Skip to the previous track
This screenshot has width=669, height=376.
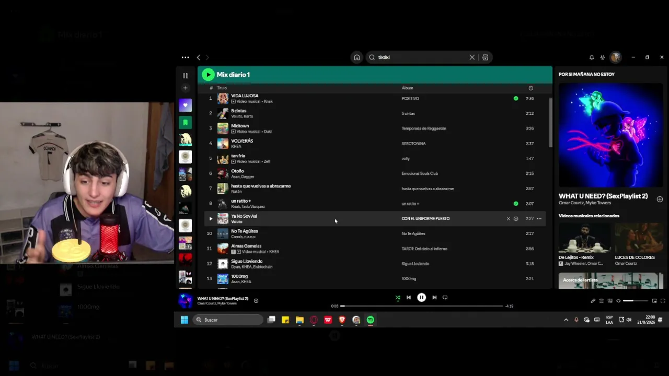(409, 298)
